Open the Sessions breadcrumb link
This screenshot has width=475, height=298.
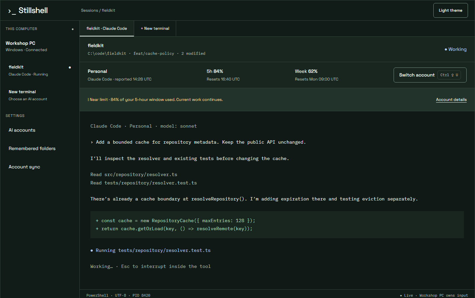(x=89, y=10)
